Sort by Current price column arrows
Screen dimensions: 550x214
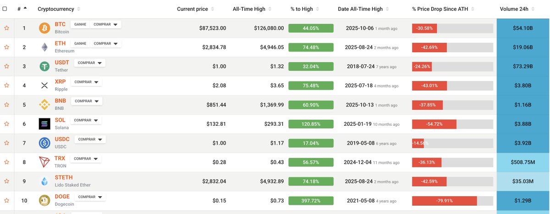click(x=213, y=9)
